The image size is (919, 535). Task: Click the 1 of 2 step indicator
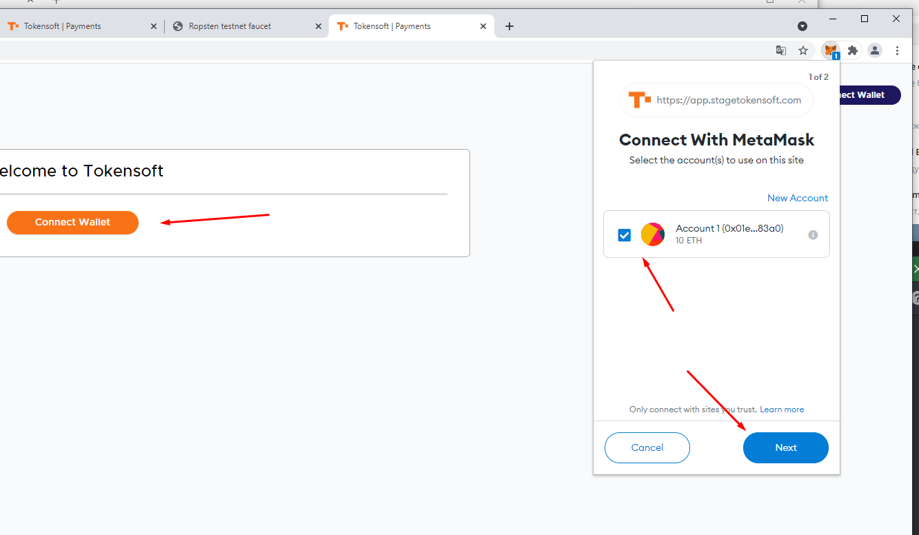click(818, 77)
